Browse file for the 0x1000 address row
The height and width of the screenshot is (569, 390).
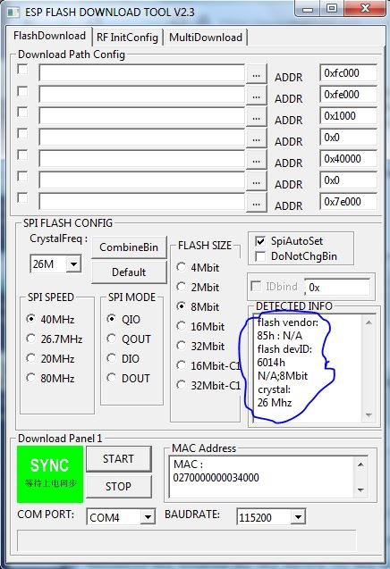[256, 118]
